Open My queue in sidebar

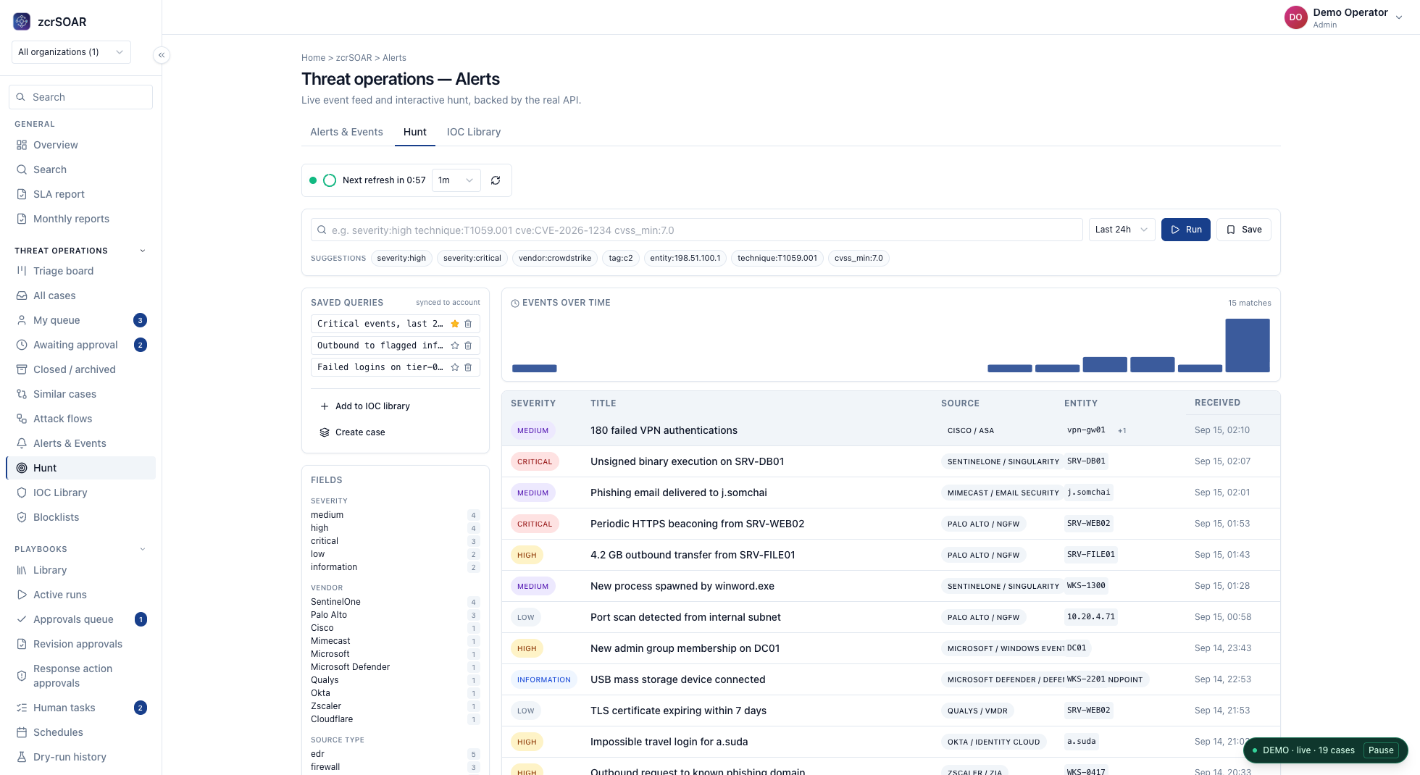pyautogui.click(x=80, y=320)
